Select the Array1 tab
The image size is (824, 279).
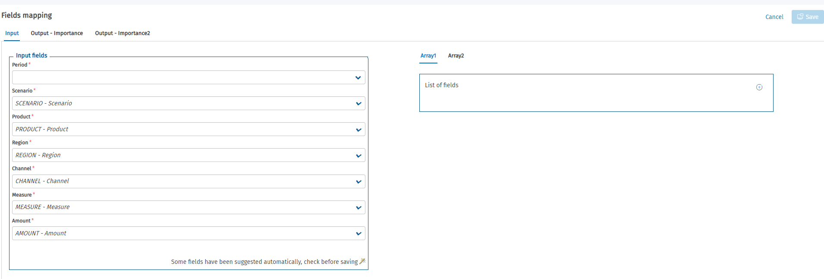[x=428, y=56]
